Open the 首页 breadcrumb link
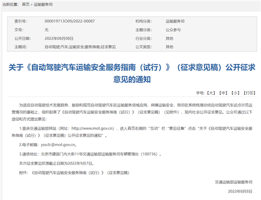 26,4
